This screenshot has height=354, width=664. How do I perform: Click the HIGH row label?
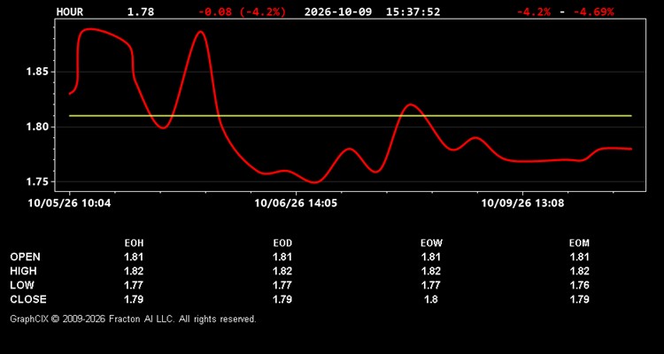click(23, 271)
